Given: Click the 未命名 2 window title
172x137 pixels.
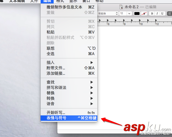Looking at the screenshot, I should [131, 7].
